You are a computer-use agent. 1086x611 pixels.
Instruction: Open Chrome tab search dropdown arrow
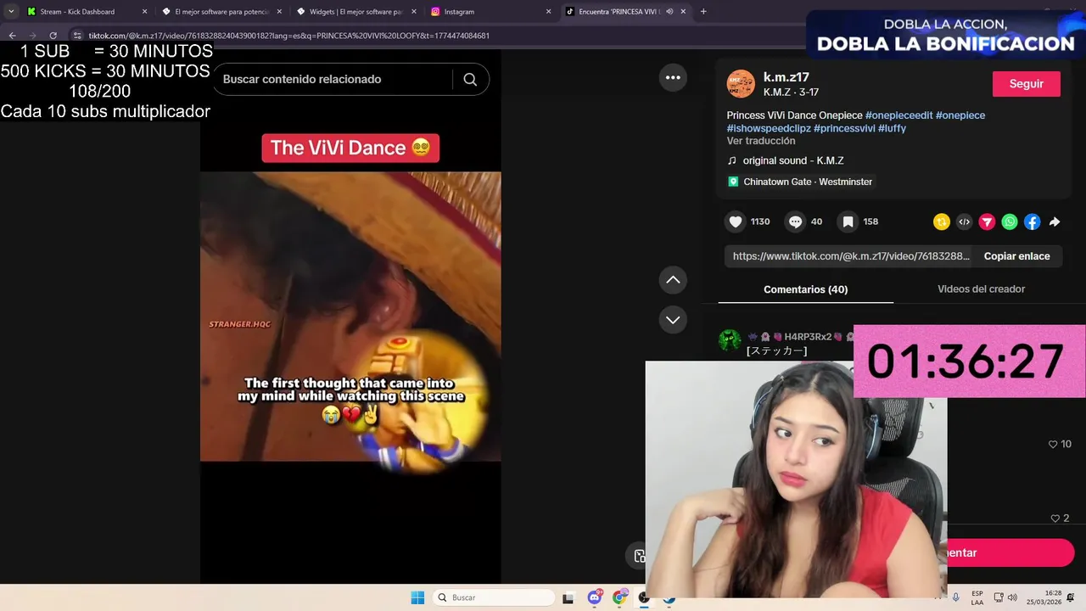[x=11, y=11]
